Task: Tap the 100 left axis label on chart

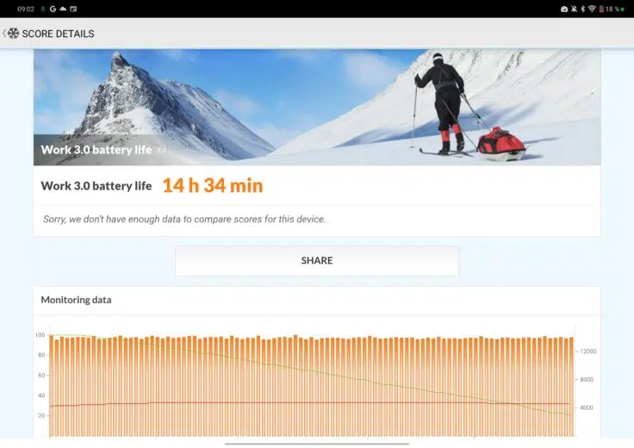Action: point(40,335)
